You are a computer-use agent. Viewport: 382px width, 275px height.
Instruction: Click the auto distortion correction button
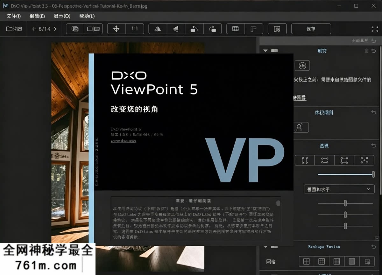coord(302,66)
